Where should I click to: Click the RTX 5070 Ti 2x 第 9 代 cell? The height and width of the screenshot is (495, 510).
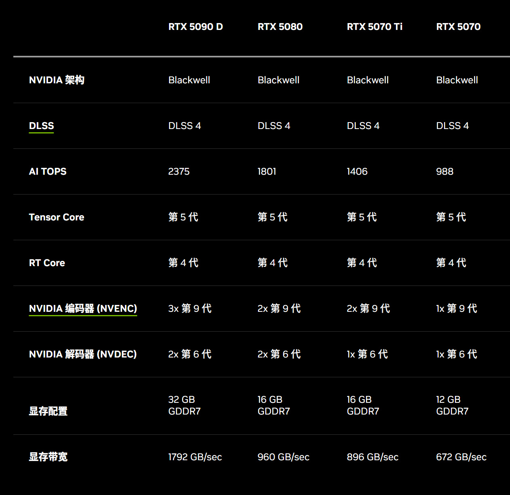[368, 309]
